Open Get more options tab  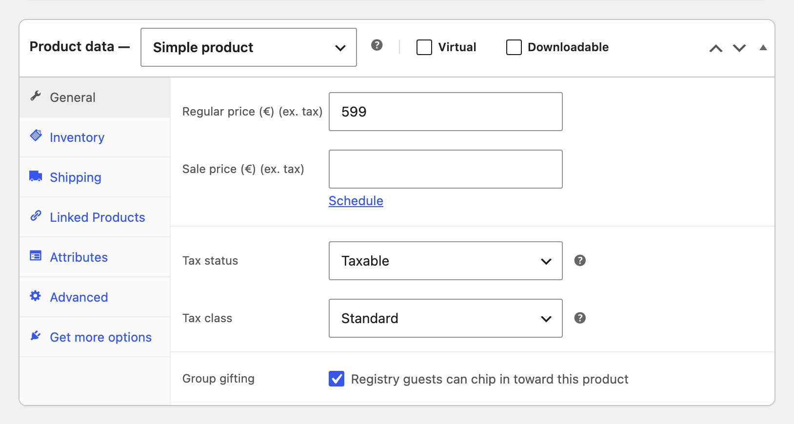pyautogui.click(x=95, y=337)
